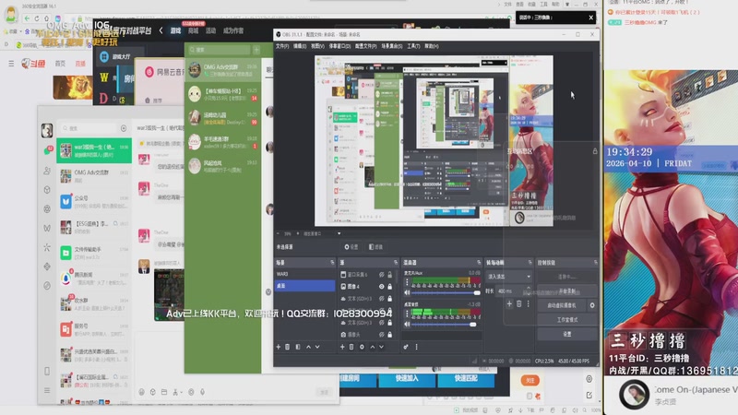The height and width of the screenshot is (415, 738).
Task: Move source down in OBS sources toolbar
Action: (382, 348)
